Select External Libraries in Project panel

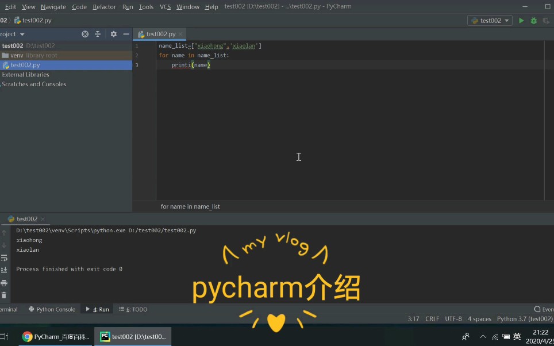26,74
